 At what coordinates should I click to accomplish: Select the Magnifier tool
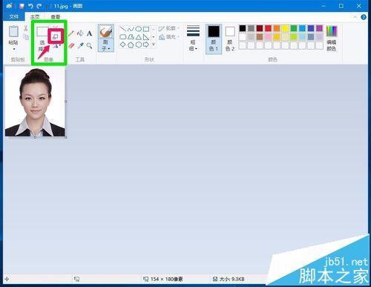[x=89, y=45]
